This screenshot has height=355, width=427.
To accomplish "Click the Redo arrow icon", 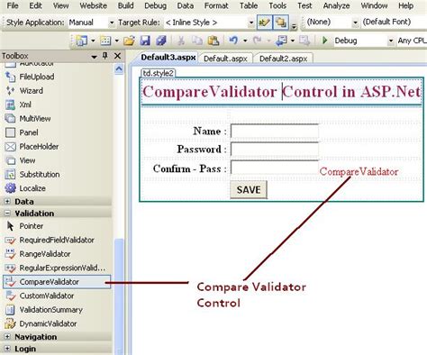I will click(x=257, y=41).
